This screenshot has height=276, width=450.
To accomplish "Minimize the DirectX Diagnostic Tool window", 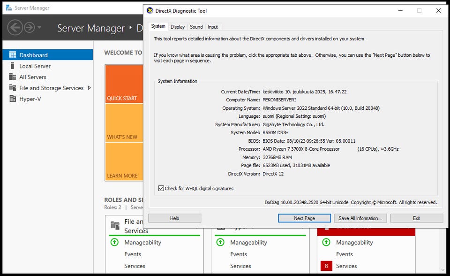I will tap(400, 11).
